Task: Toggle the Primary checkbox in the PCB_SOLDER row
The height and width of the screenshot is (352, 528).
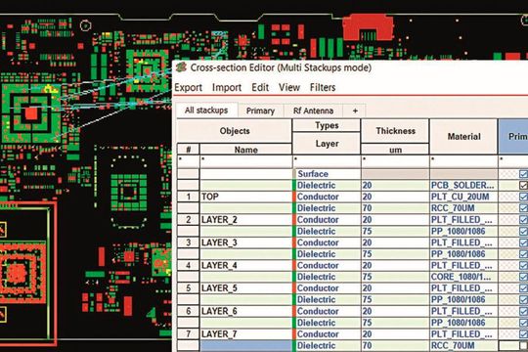Action: pyautogui.click(x=523, y=185)
